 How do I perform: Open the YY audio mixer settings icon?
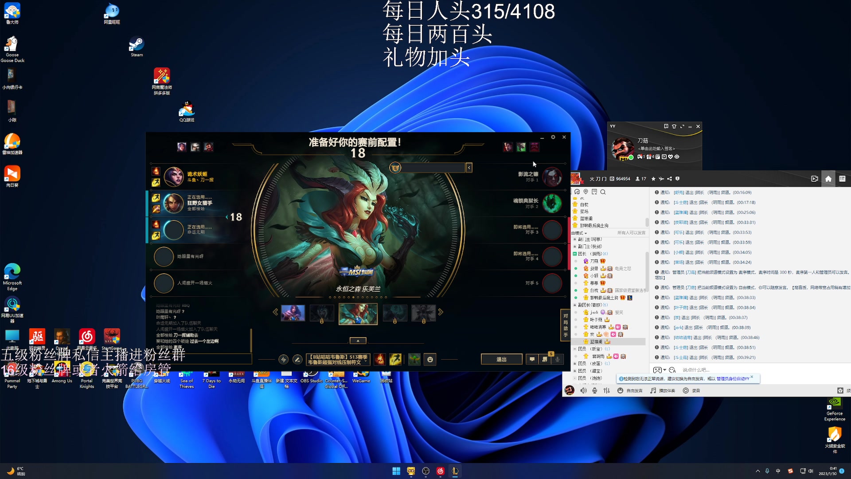tap(606, 391)
